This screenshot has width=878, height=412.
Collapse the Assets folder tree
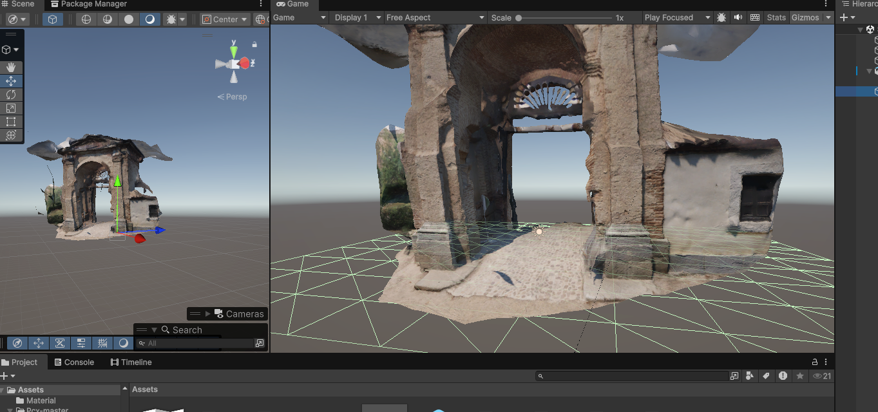point(3,390)
